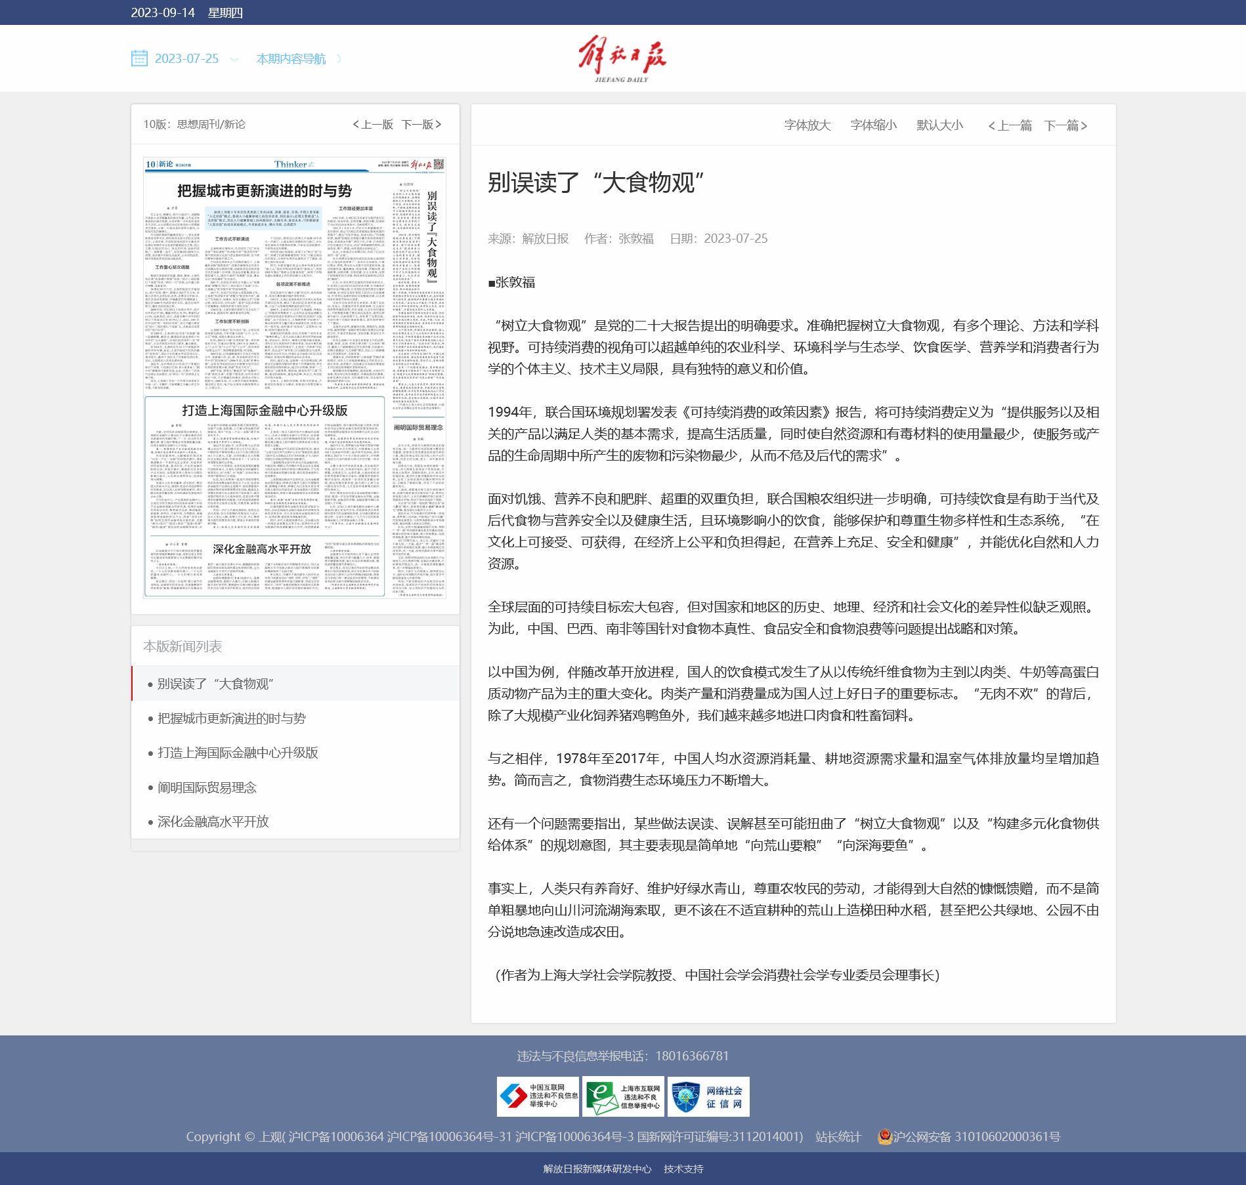Open the 2023-07-25 date dropdown

point(186,59)
